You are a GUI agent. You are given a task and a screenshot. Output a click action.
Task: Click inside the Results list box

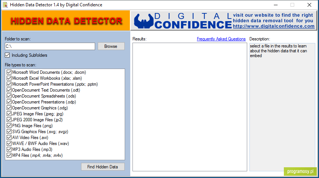coord(190,107)
